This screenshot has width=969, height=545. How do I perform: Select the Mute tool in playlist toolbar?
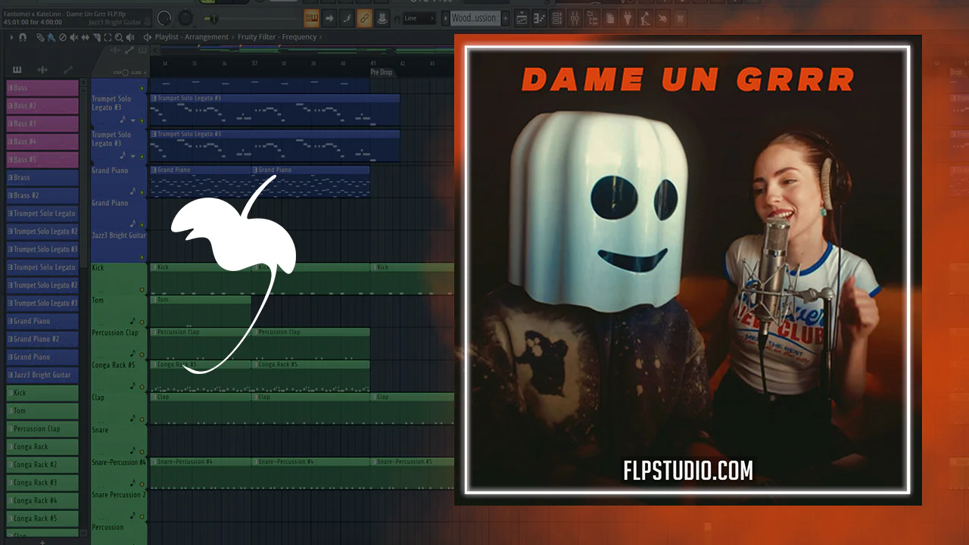tap(73, 37)
